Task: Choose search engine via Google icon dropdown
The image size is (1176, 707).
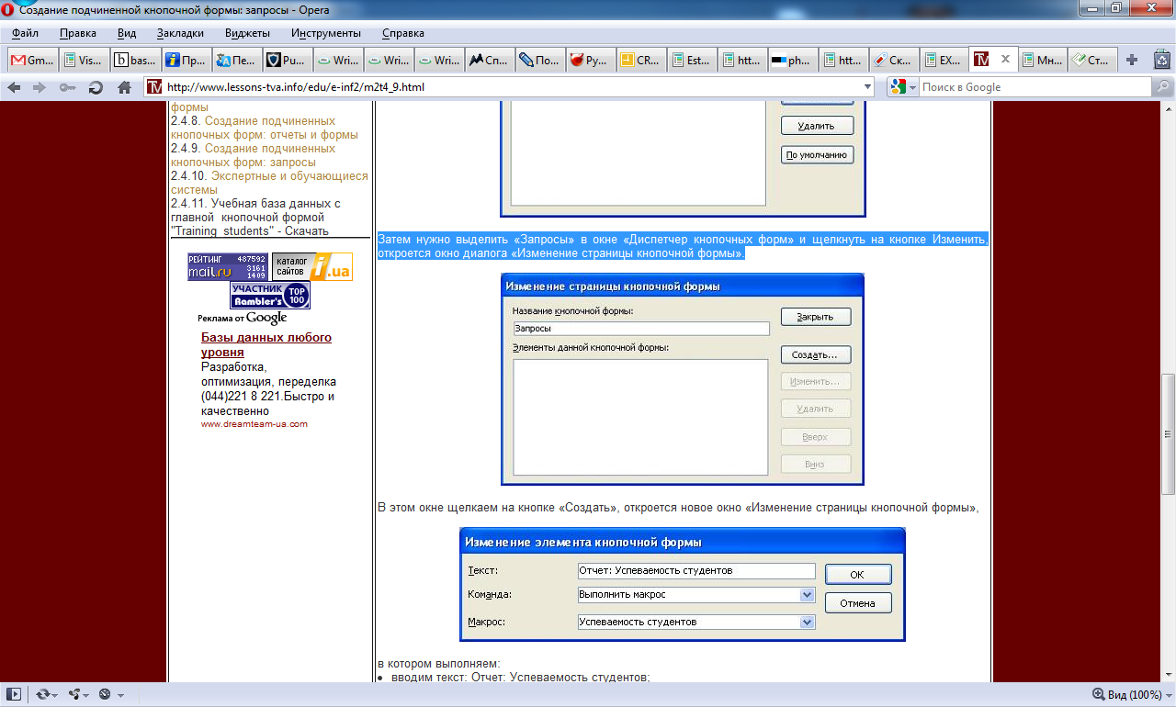Action: pos(903,87)
